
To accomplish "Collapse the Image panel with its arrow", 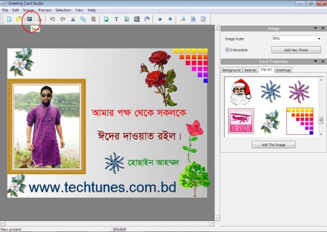I will 316,28.
